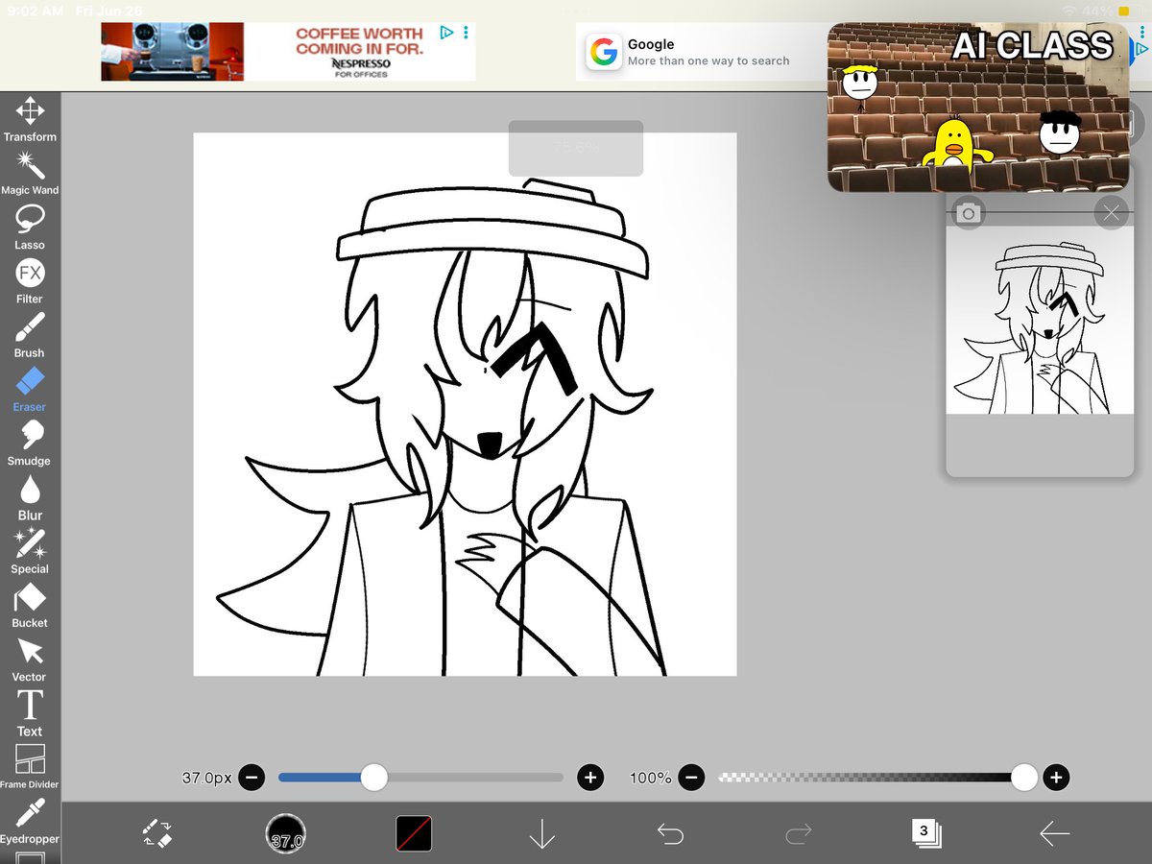
Task: Open the AI CLASS video overlay
Action: click(x=978, y=107)
